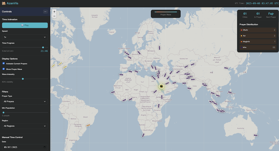Image resolution: width=279 pixels, height=151 pixels.
Task: Disable Show Prayer Wave checkbox
Action: point(4,69)
